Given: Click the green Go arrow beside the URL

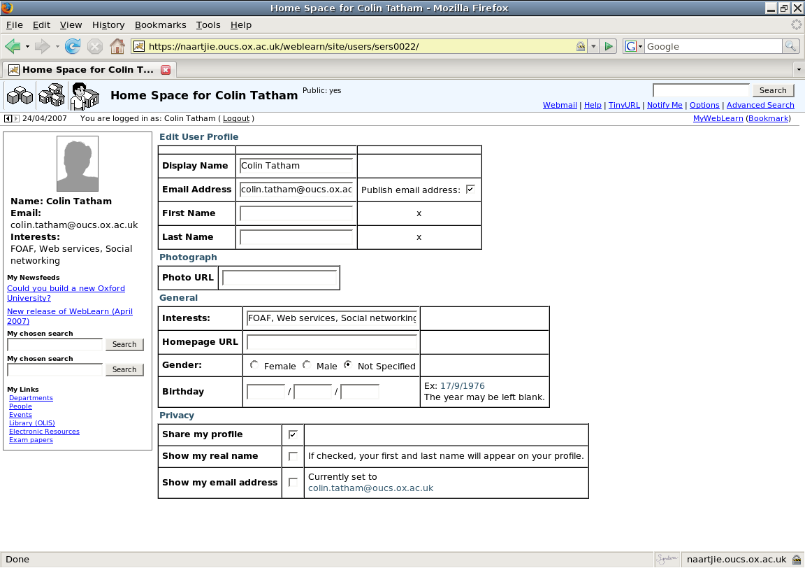Looking at the screenshot, I should tap(609, 47).
